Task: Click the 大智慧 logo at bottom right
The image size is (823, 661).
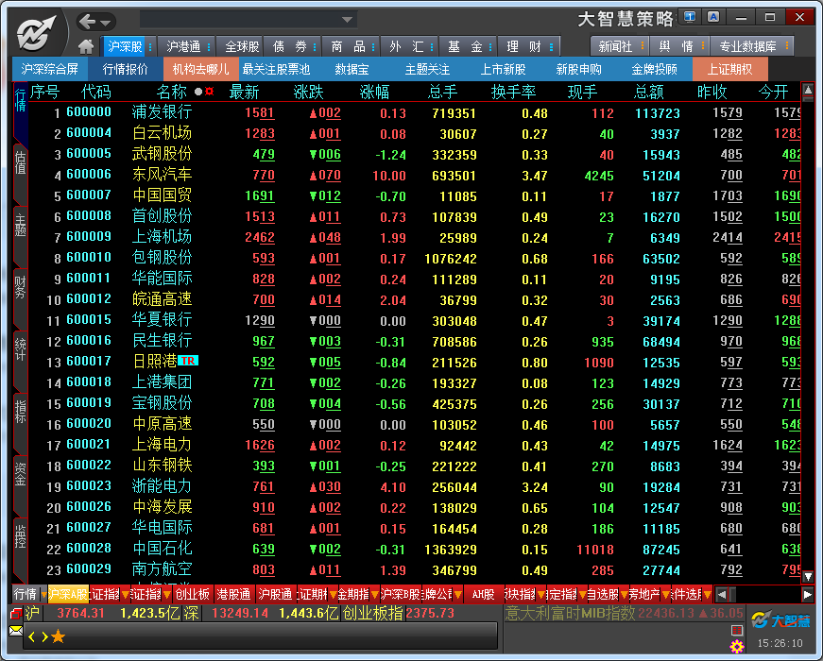Action: pyautogui.click(x=780, y=620)
